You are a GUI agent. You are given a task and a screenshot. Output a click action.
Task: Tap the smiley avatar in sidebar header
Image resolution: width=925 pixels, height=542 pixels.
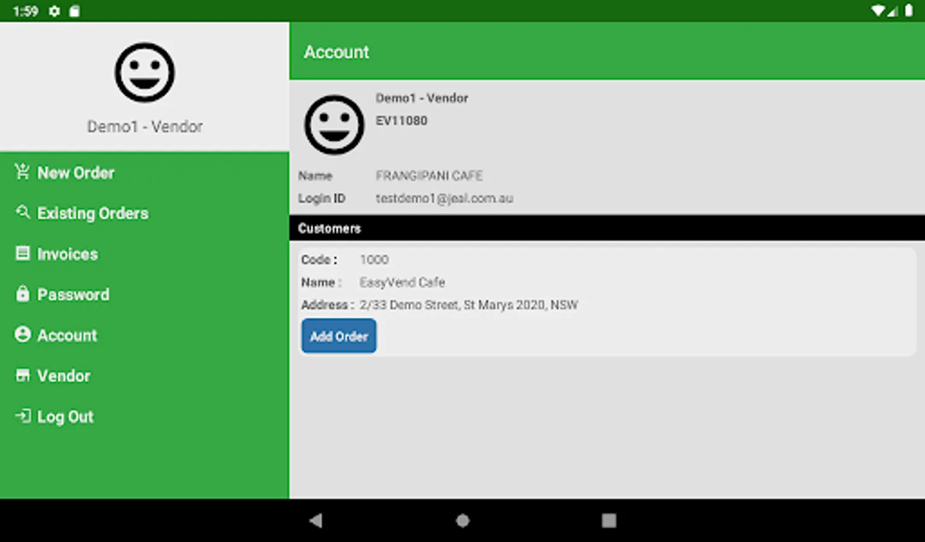145,72
